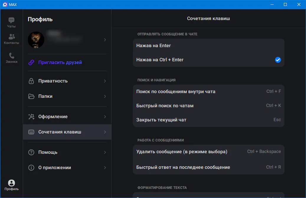The height and width of the screenshot is (198, 306).
Task: Expand Оформление chevron arrow
Action: click(105, 117)
